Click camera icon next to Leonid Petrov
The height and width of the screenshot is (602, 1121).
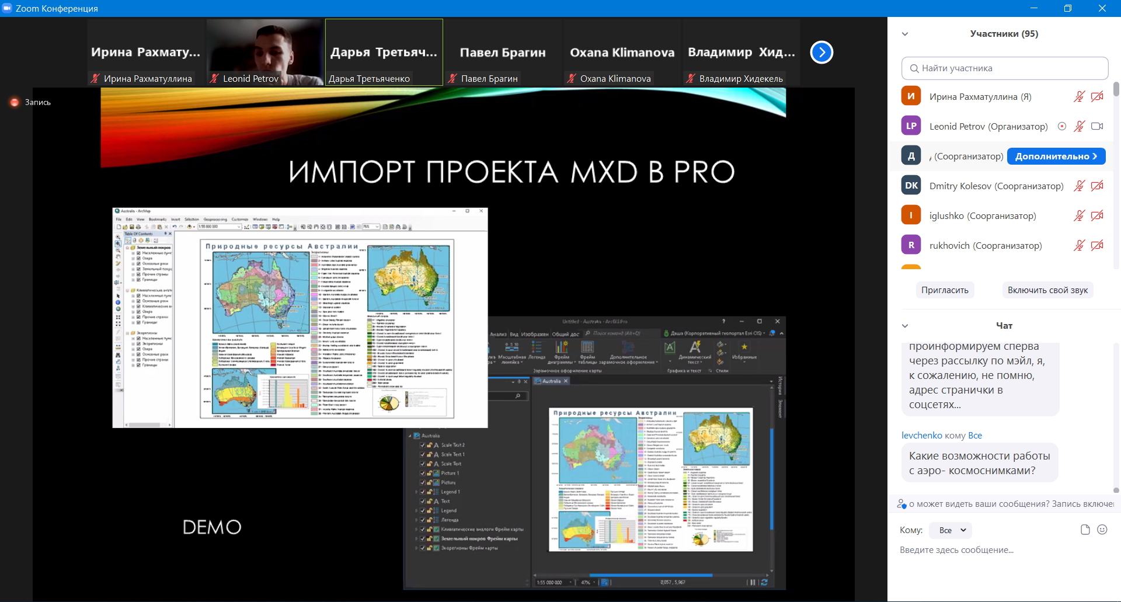pos(1097,126)
